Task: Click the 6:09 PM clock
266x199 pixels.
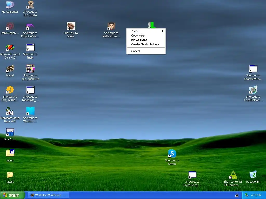Action: coord(256,195)
